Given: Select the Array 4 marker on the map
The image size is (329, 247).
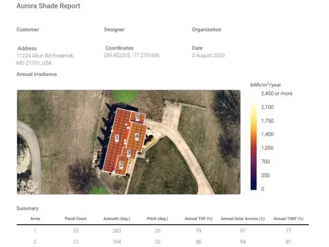Looking at the screenshot, I should [137, 136].
